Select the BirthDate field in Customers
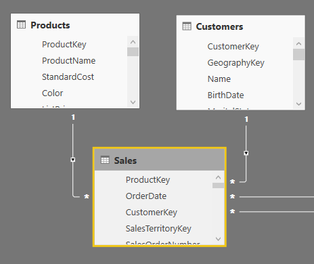 [225, 95]
